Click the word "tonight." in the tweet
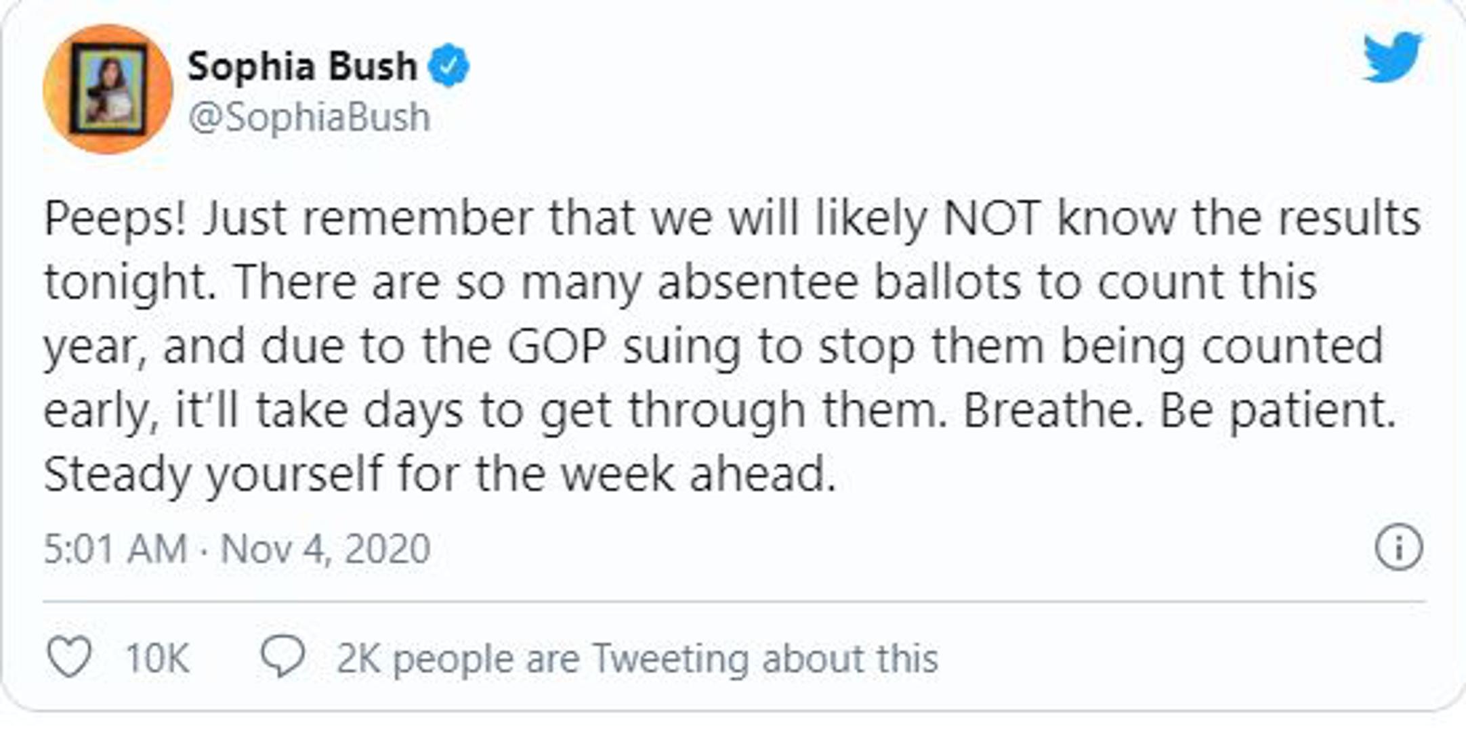 click(x=130, y=282)
